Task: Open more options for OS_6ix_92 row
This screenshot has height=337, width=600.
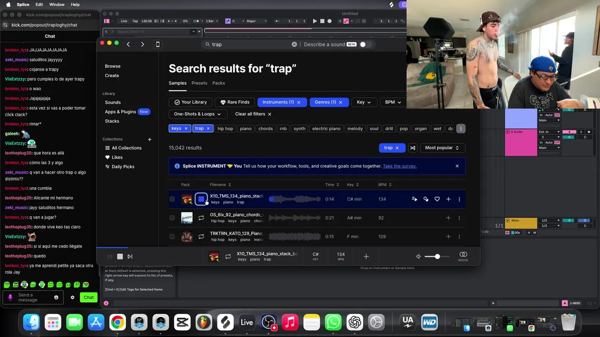Action: coord(459,218)
